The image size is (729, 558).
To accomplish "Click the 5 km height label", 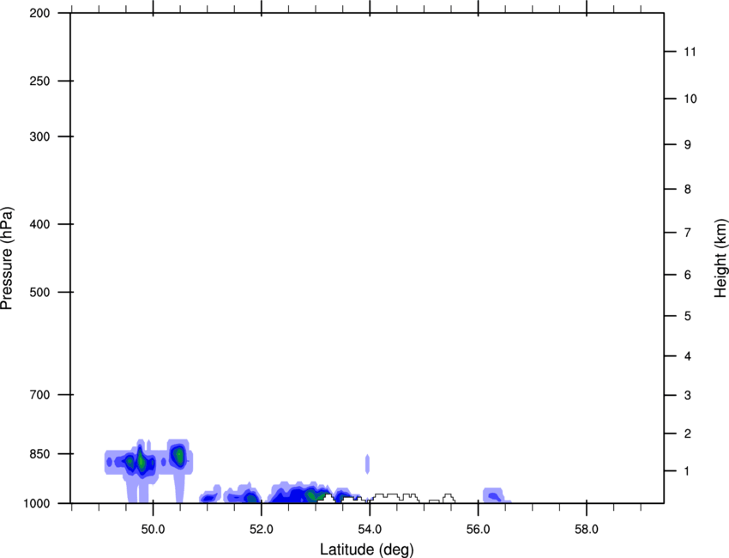I will [687, 316].
